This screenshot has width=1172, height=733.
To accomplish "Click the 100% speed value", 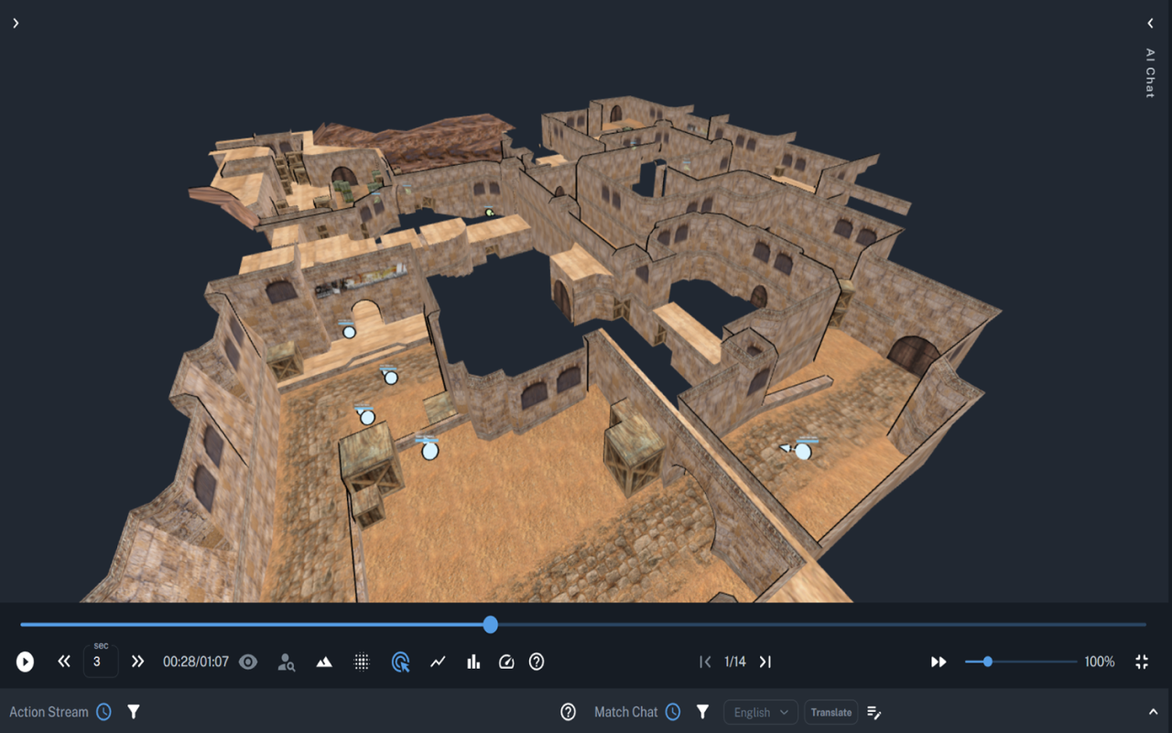I will tap(1100, 662).
